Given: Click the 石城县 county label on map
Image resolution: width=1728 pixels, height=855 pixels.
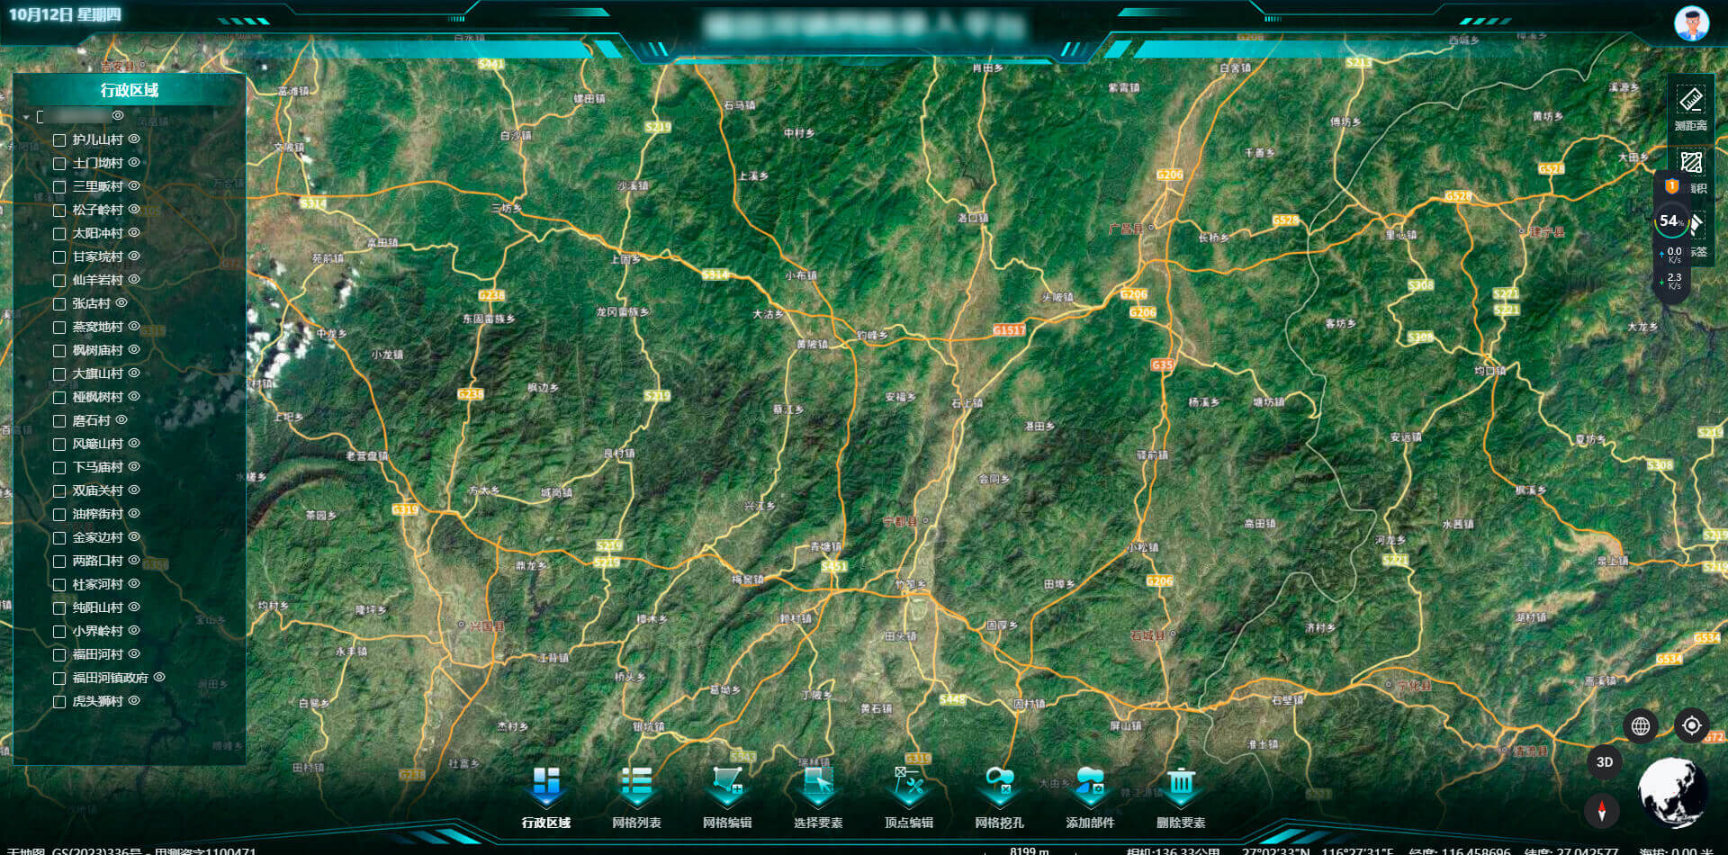Looking at the screenshot, I should point(1147,635).
